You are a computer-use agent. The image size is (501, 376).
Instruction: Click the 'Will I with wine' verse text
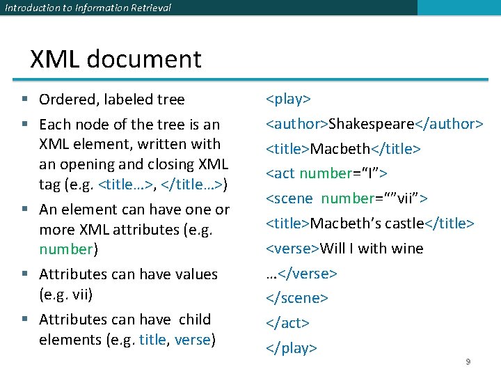click(372, 249)
